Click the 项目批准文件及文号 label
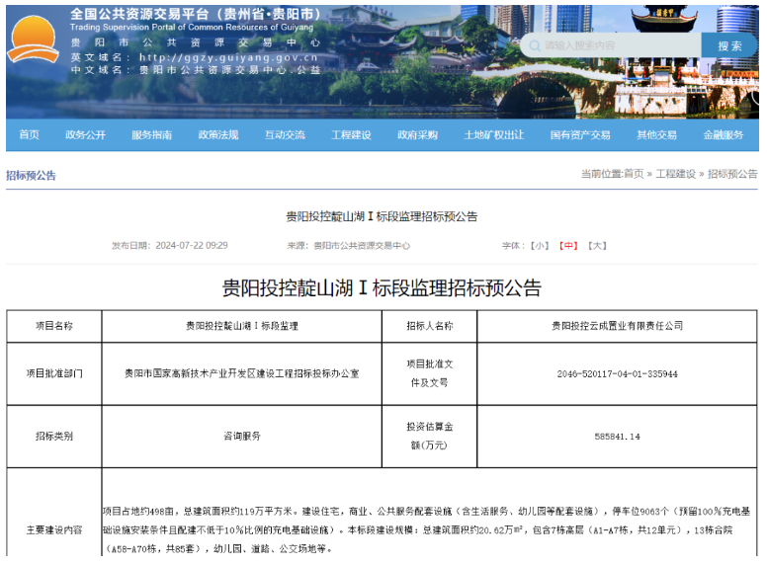767x565 pixels. (430, 373)
